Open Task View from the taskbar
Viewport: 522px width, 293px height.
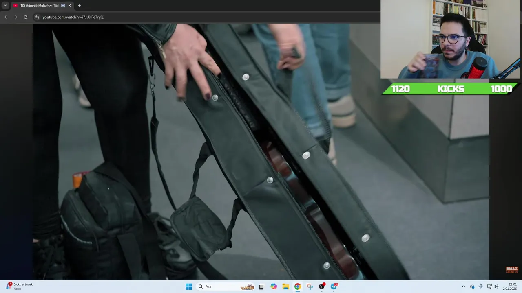tap(261, 286)
